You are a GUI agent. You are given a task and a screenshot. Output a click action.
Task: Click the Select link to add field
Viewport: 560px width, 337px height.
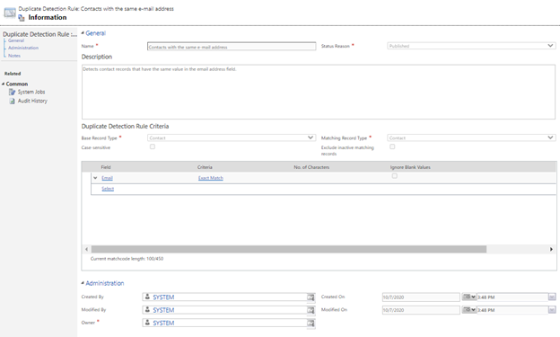108,189
